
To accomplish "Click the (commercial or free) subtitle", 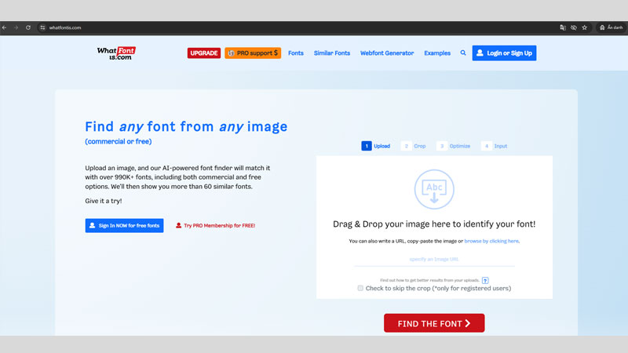I will pyautogui.click(x=119, y=141).
